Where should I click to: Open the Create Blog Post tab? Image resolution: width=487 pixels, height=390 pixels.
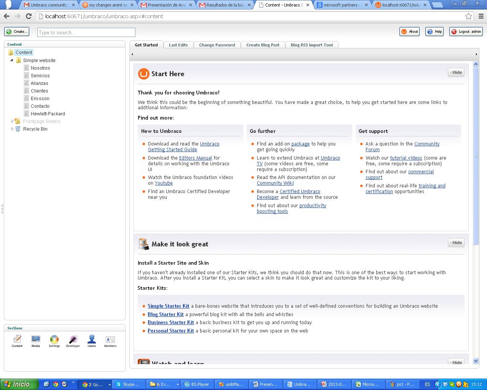pyautogui.click(x=263, y=45)
